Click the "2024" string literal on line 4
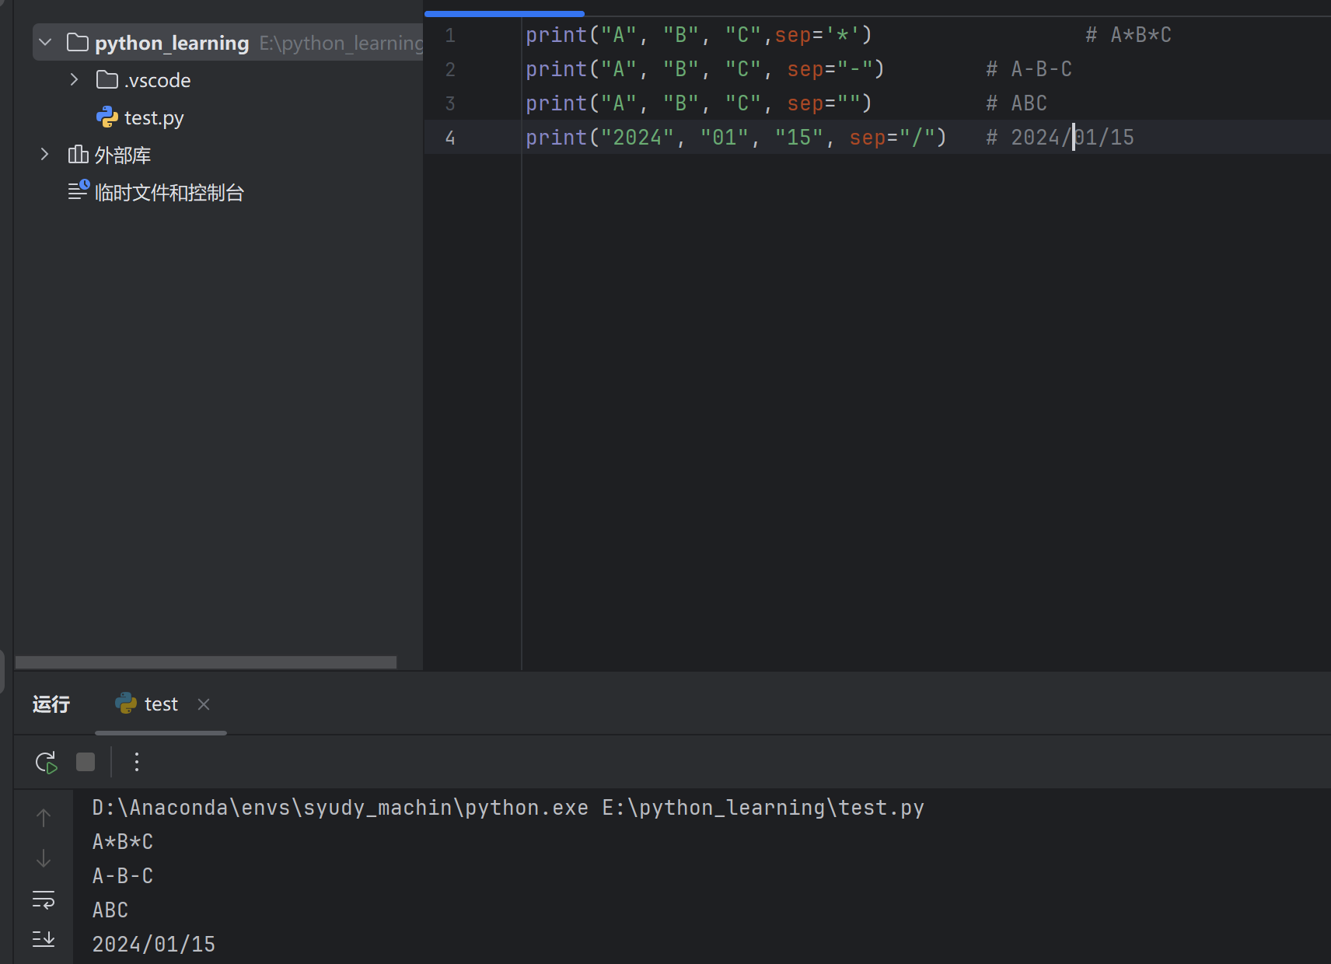Screen dimensions: 1331x964 click(x=638, y=138)
